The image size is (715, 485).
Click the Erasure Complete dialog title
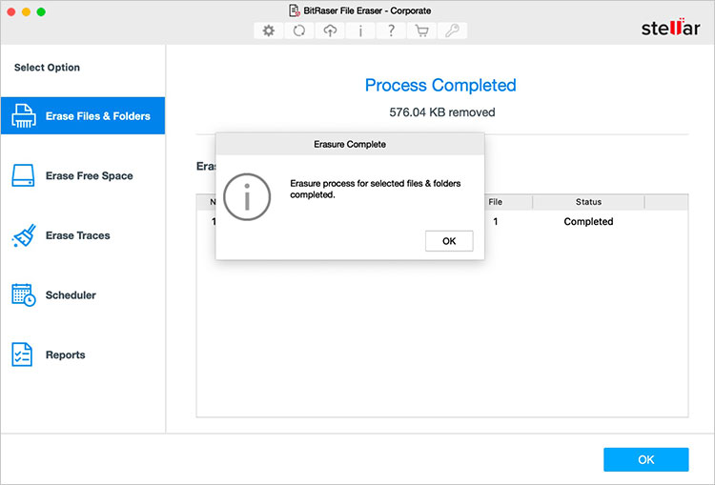350,145
